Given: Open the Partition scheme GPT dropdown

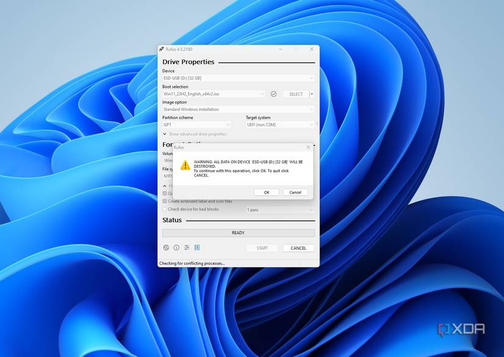Looking at the screenshot, I should coord(196,125).
